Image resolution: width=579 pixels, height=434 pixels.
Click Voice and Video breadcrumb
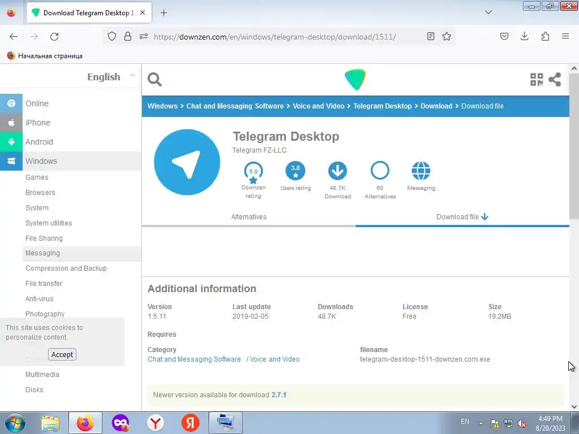318,106
